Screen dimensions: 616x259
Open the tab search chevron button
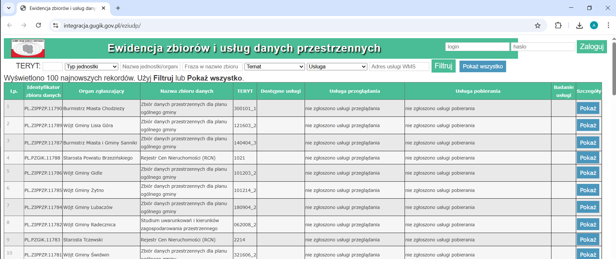[9, 8]
